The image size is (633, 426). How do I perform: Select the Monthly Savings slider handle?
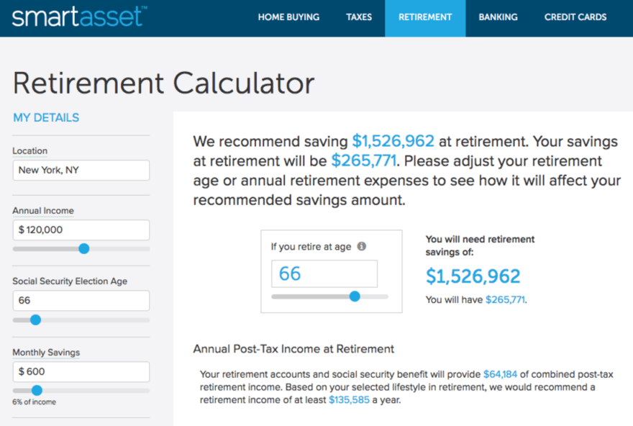[37, 389]
